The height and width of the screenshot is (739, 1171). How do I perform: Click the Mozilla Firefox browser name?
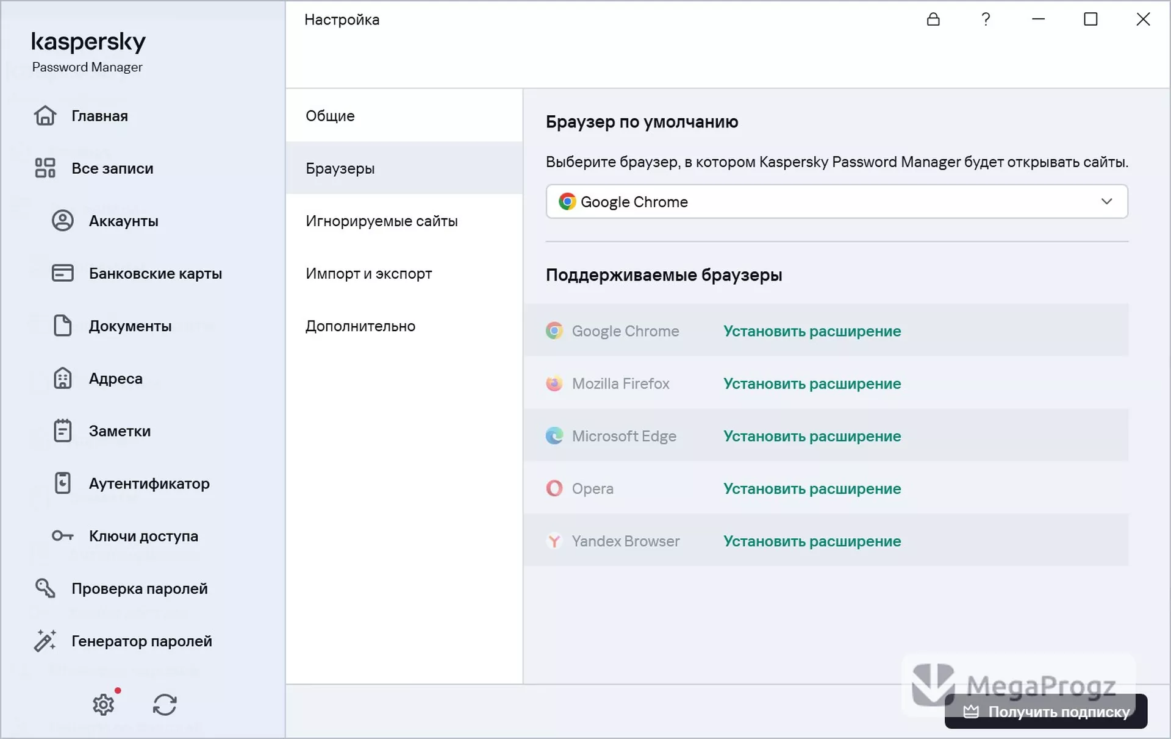coord(620,383)
